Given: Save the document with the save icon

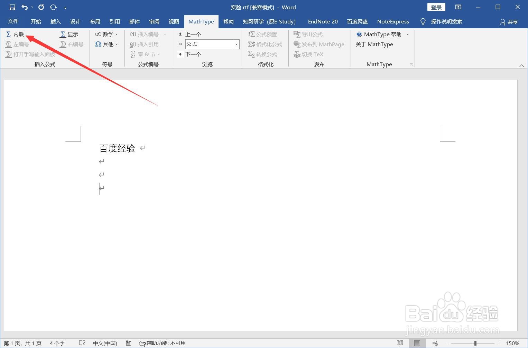Looking at the screenshot, I should [x=12, y=7].
